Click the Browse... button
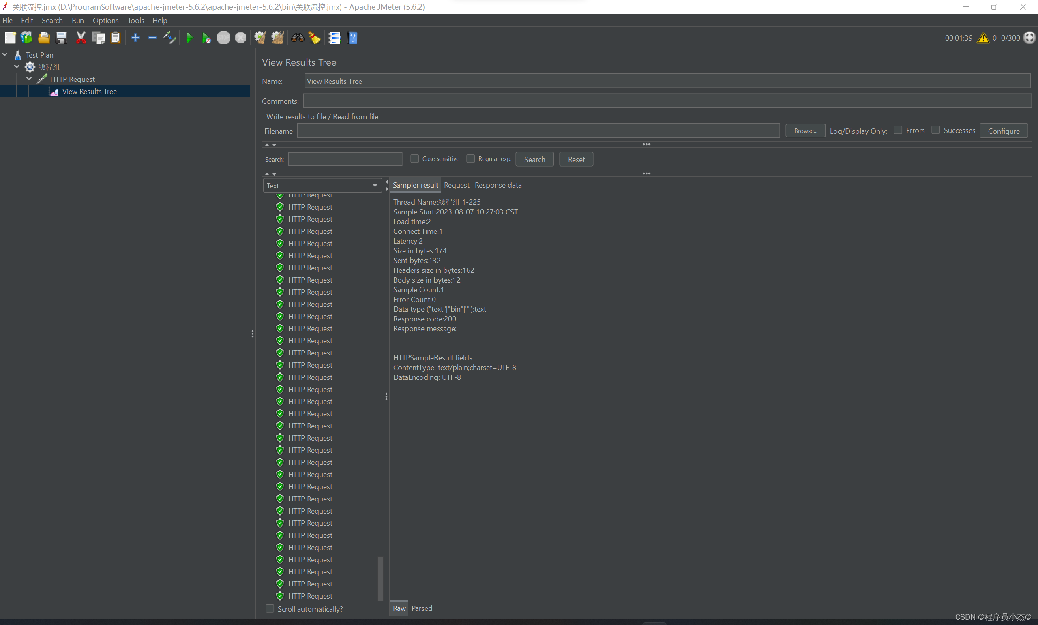Image resolution: width=1038 pixels, height=625 pixels. click(x=805, y=131)
